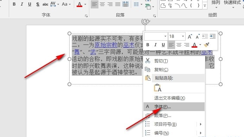Toggle Bold in the mini toolbar

point(148,45)
